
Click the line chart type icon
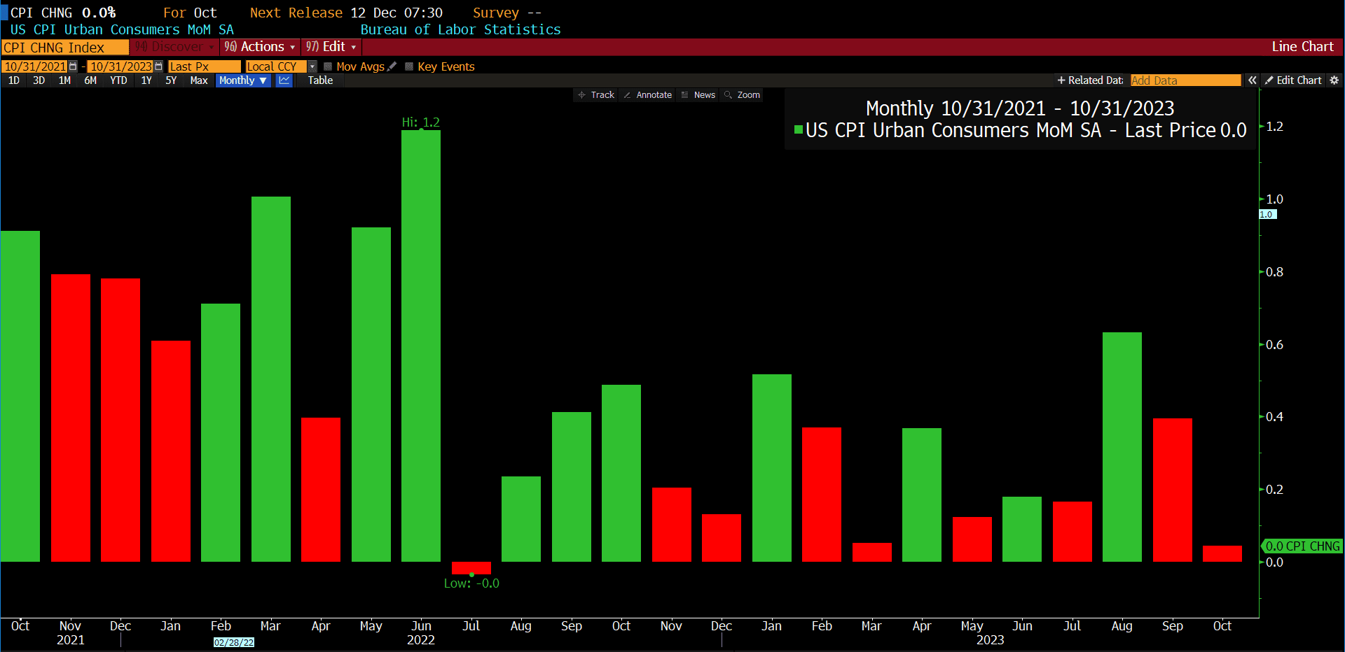[x=284, y=80]
